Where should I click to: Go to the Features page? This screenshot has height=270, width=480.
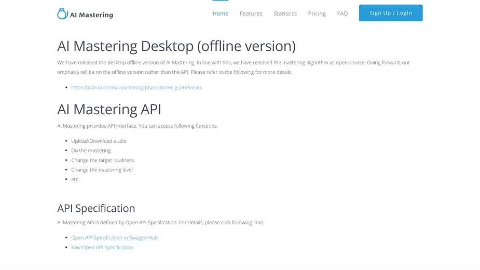[x=251, y=14]
